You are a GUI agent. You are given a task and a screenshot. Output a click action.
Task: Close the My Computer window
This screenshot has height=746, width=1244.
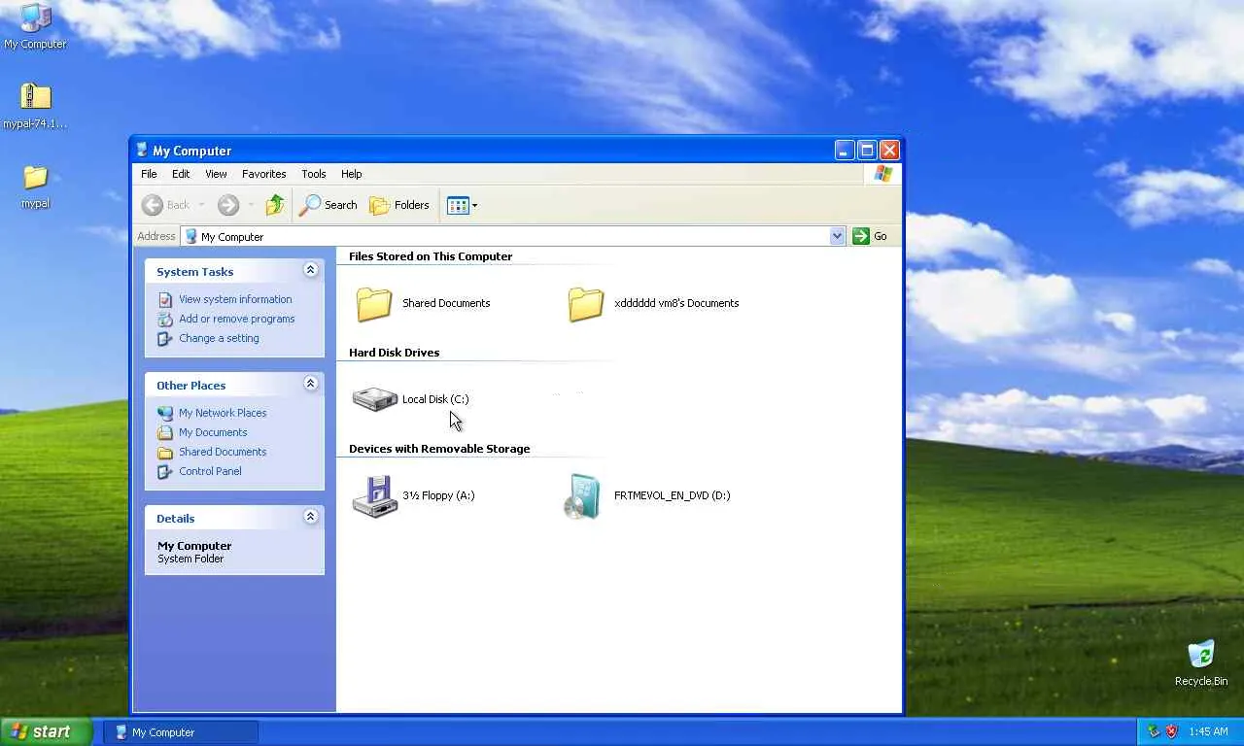click(889, 150)
